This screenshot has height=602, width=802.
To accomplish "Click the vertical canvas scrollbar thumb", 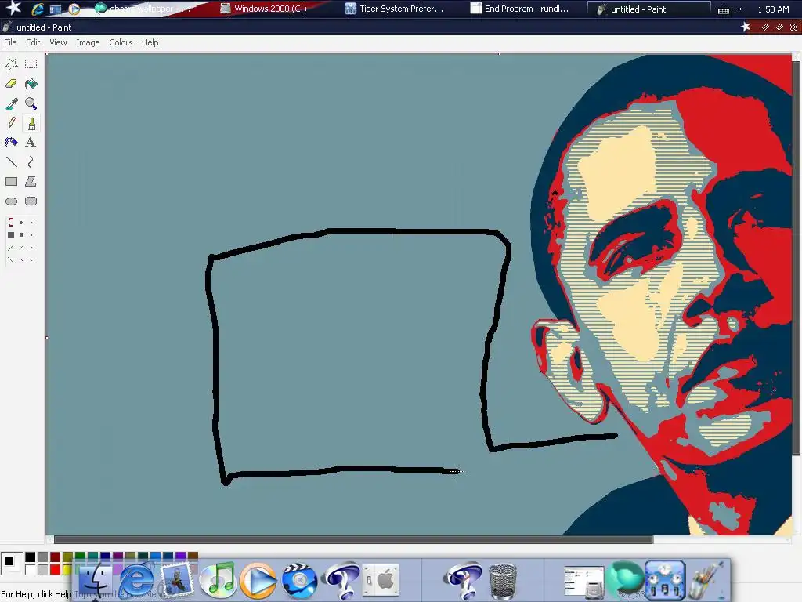I will tap(796, 256).
